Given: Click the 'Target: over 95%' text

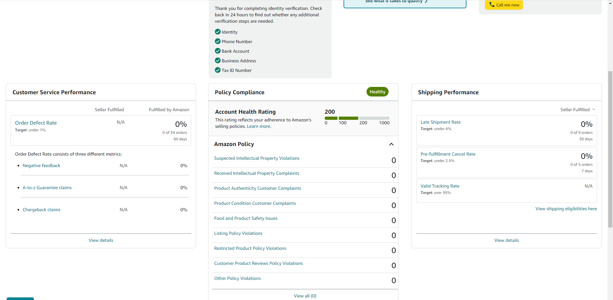Looking at the screenshot, I should tap(435, 193).
